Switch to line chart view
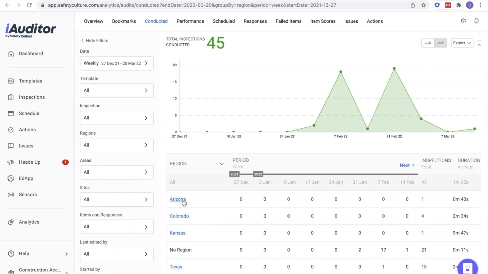 (441, 43)
